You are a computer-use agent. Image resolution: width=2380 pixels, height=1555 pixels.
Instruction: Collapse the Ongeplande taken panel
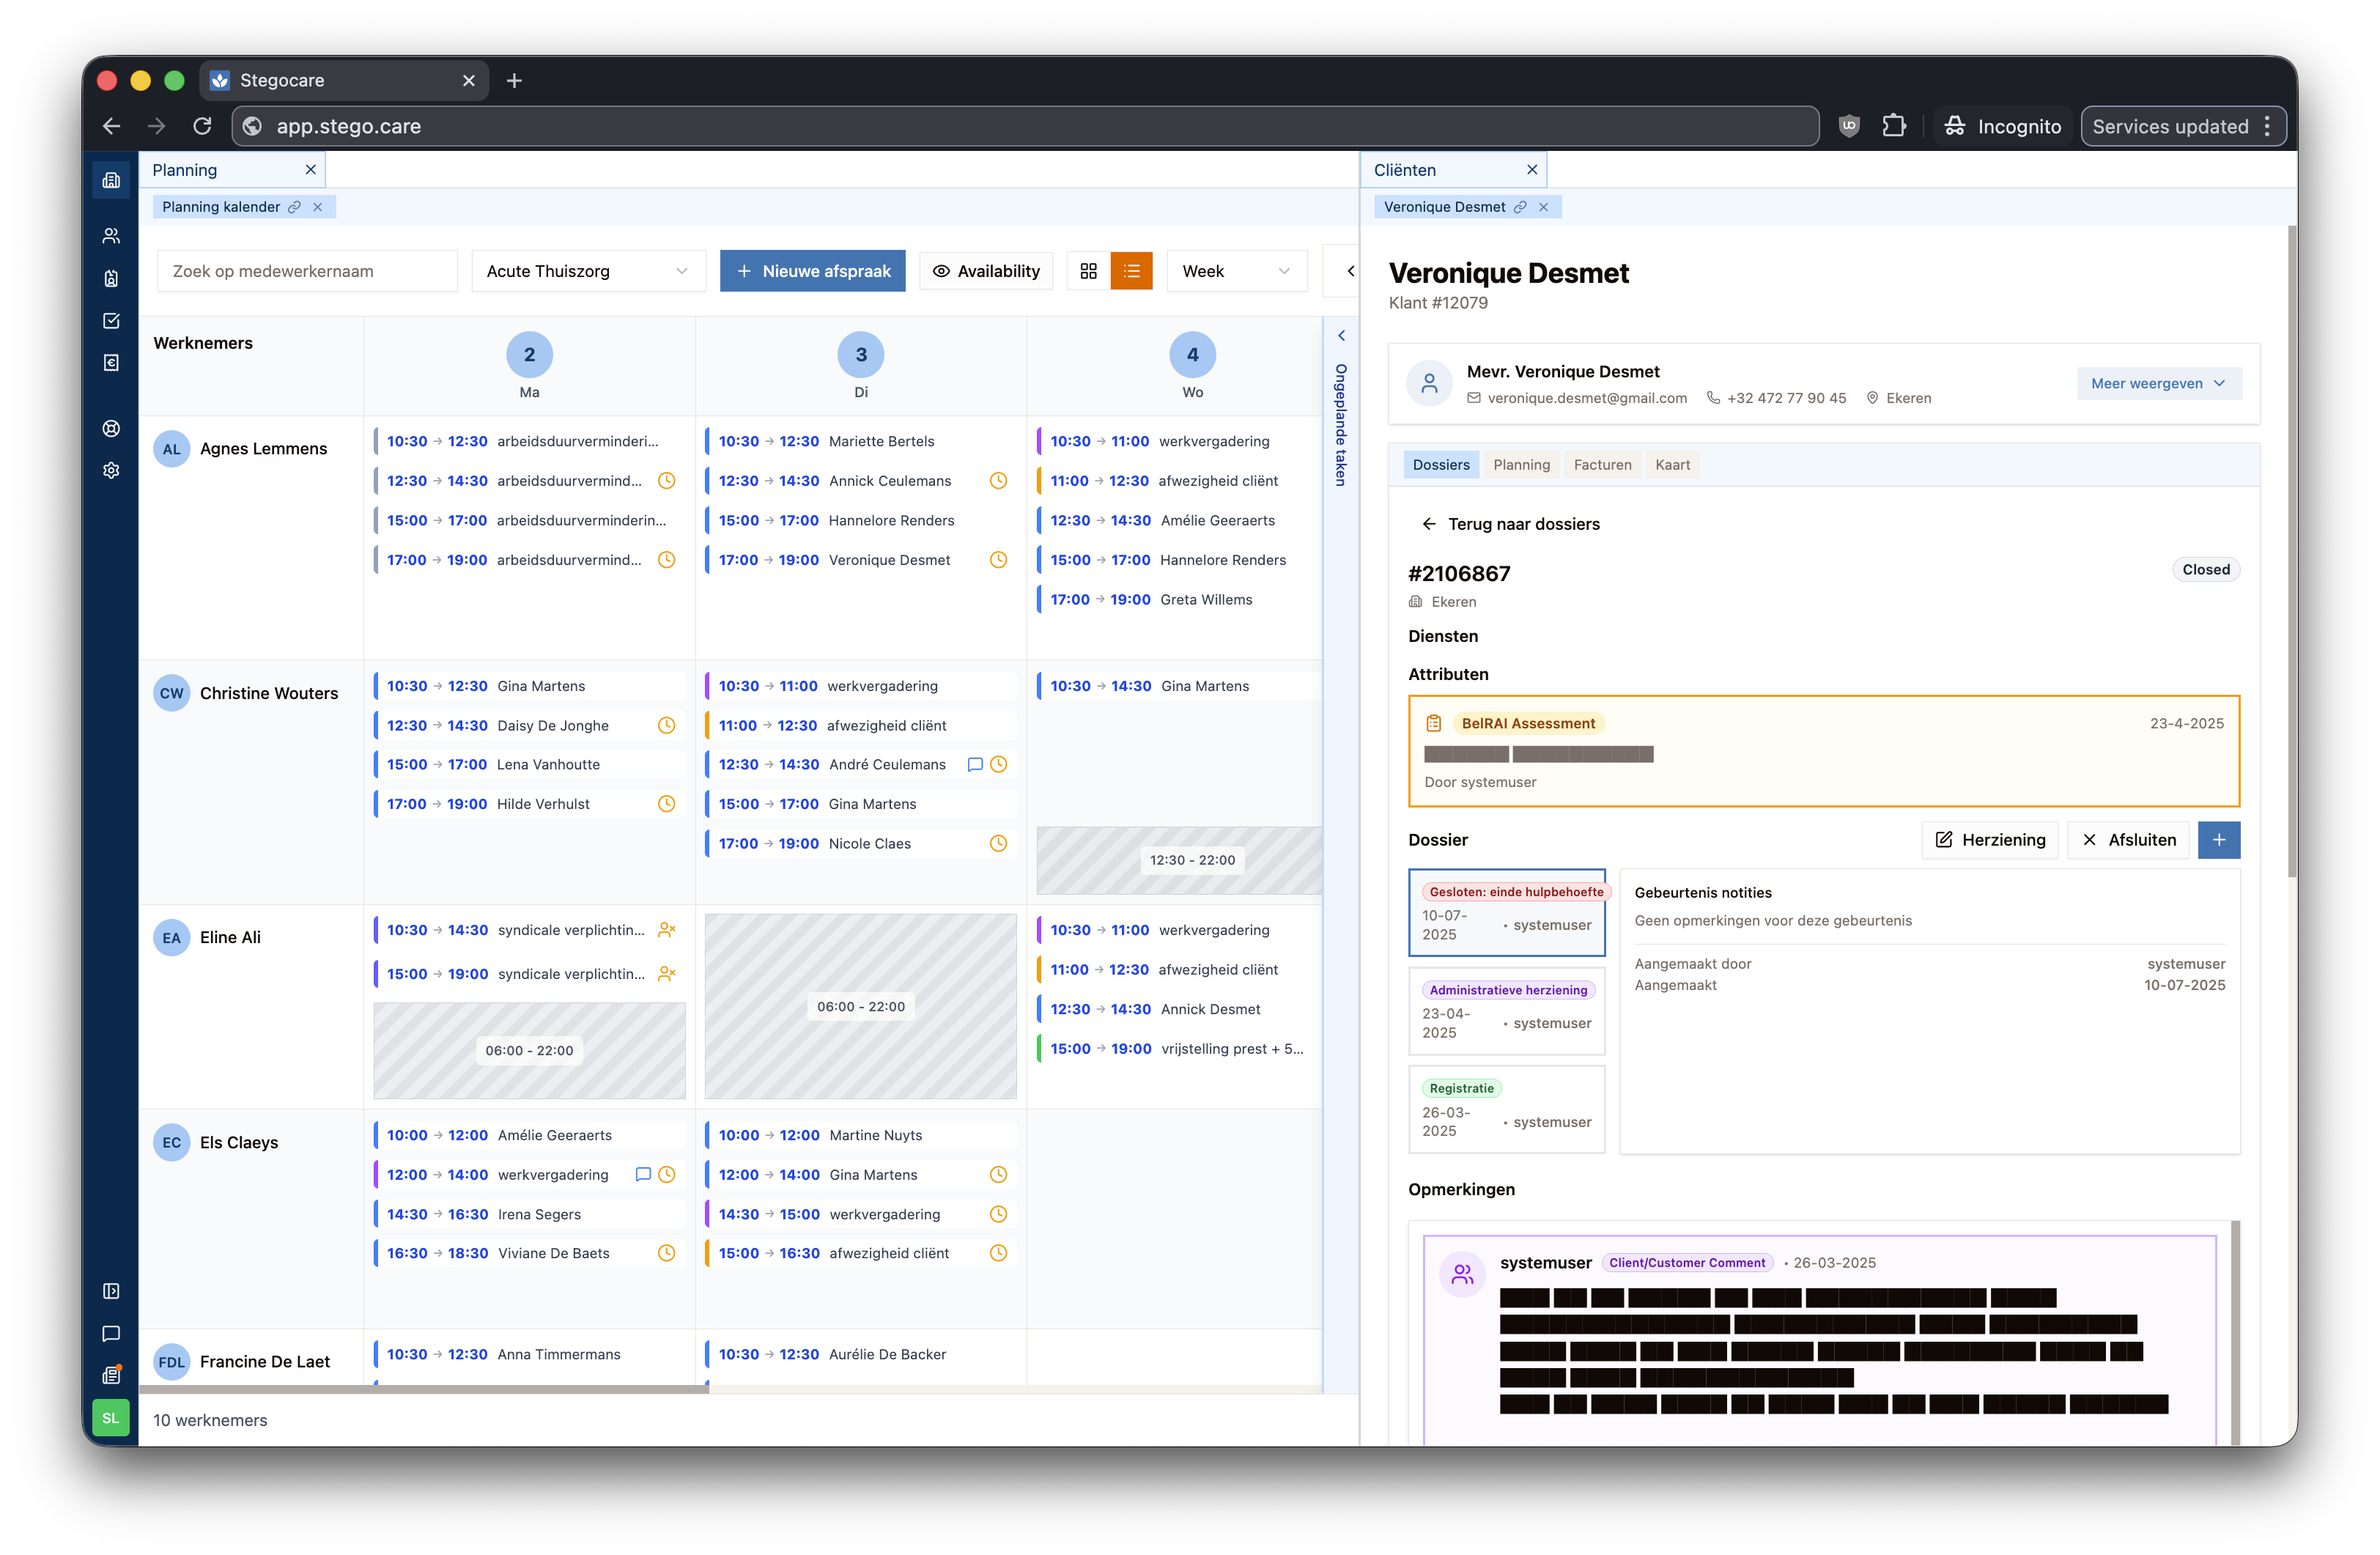point(1341,335)
